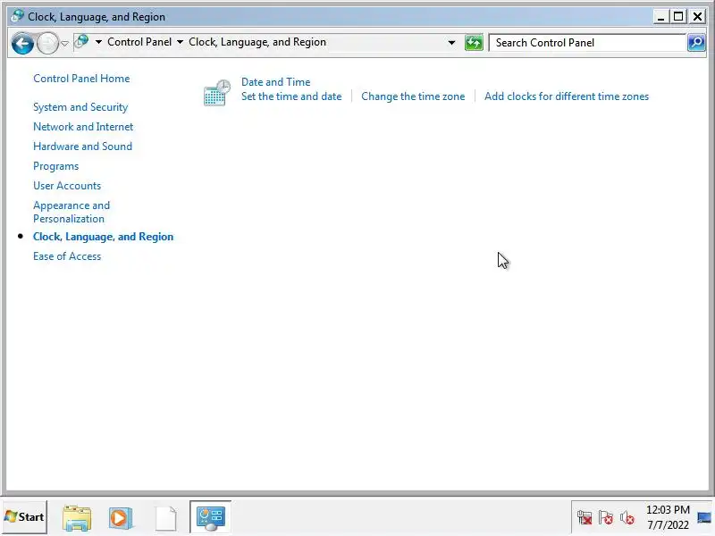Click Add clocks for different time zones

(567, 96)
